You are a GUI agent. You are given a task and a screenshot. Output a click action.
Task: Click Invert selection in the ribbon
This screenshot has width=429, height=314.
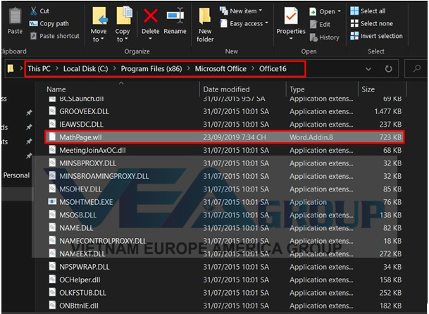[380, 36]
